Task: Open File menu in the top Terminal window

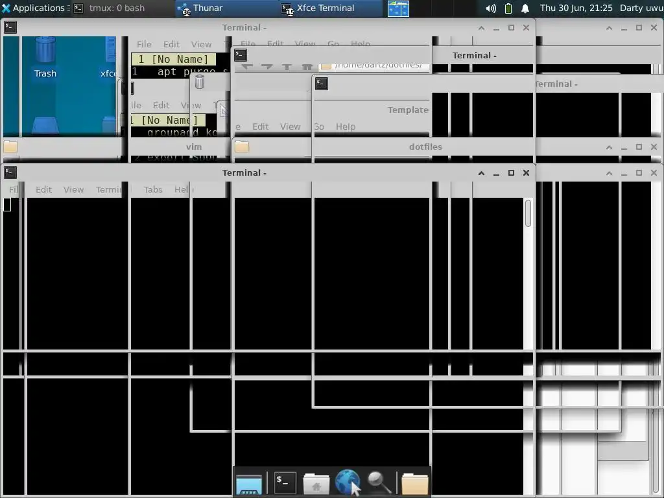Action: [144, 44]
